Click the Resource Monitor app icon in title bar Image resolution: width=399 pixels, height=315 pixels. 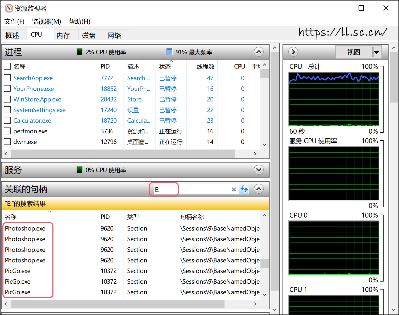pyautogui.click(x=9, y=8)
